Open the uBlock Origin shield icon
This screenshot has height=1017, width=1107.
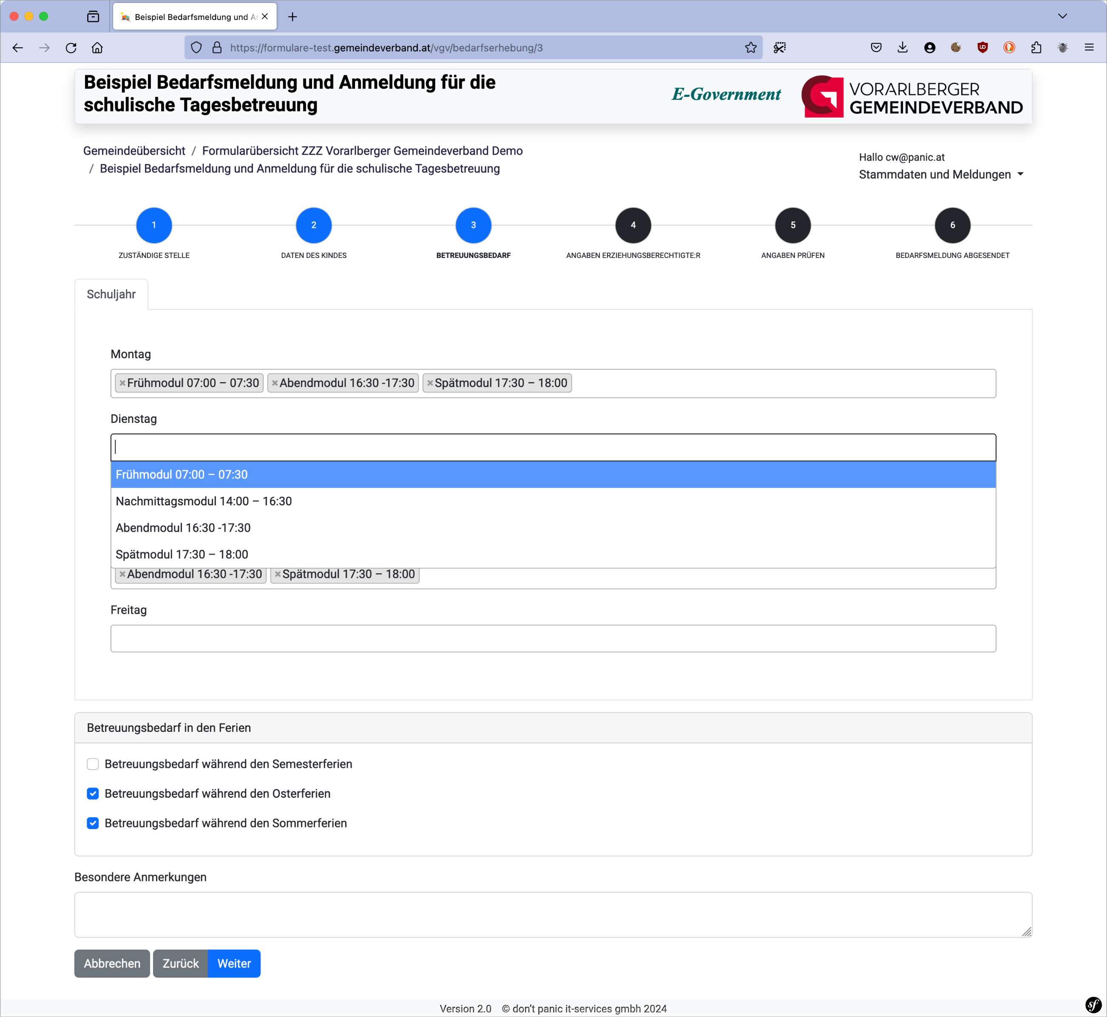click(x=982, y=48)
